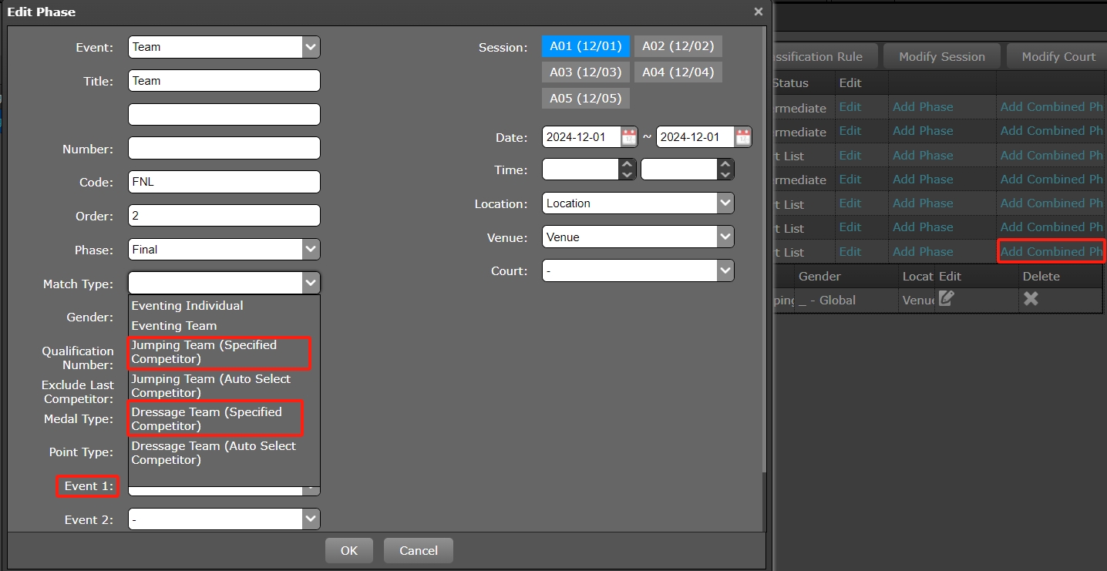This screenshot has height=571, width=1107.
Task: Open the end date calendar picker
Action: click(742, 137)
